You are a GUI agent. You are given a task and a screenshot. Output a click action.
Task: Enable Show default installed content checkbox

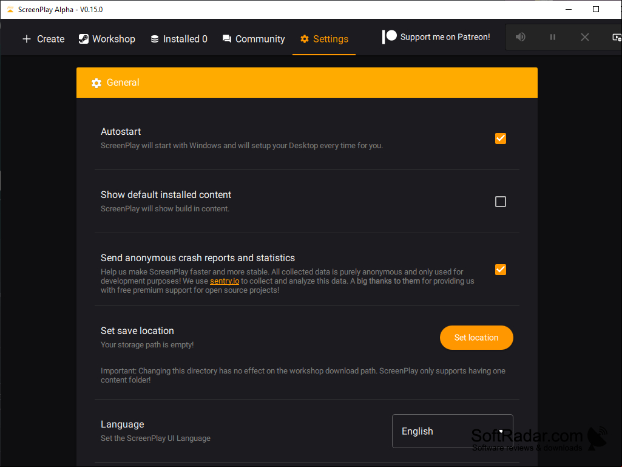(x=501, y=202)
